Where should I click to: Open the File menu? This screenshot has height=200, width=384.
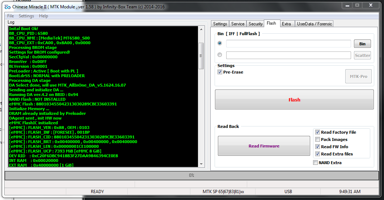[x=10, y=16]
